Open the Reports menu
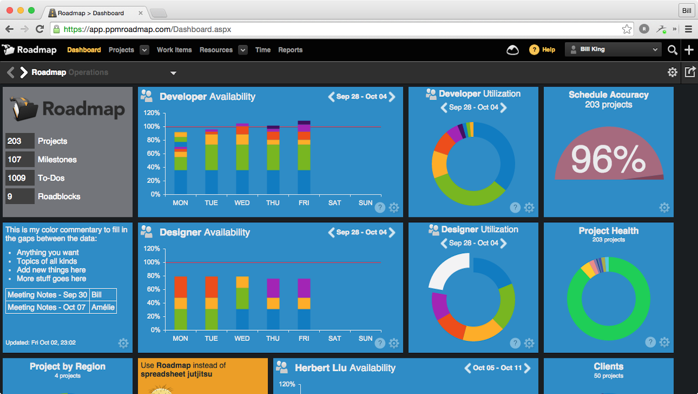Viewport: 698px width, 394px height. coord(291,50)
